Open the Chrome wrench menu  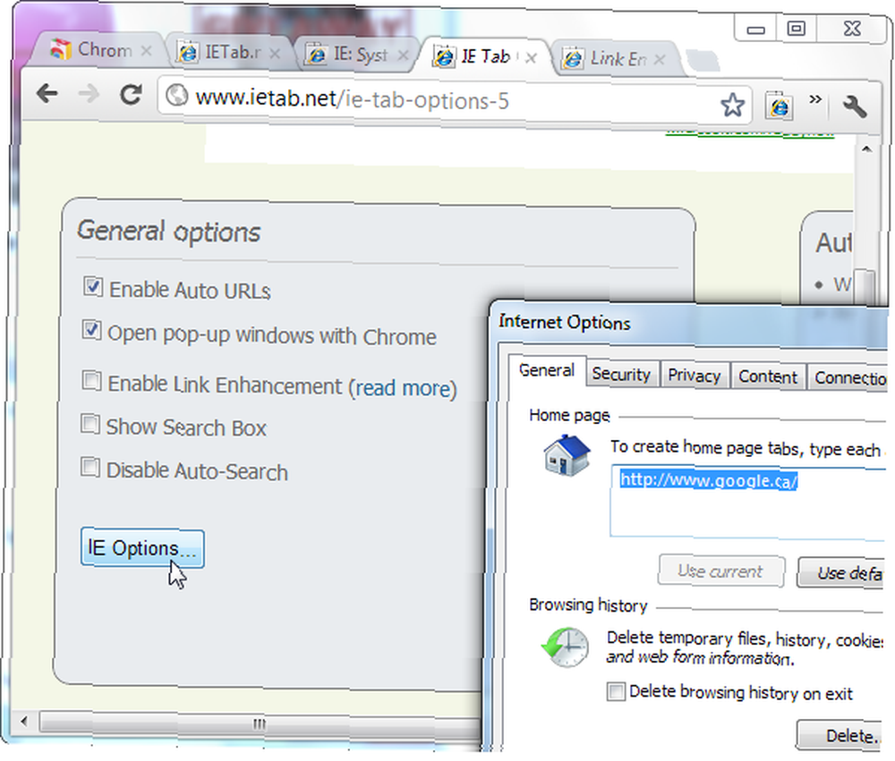coord(855,106)
